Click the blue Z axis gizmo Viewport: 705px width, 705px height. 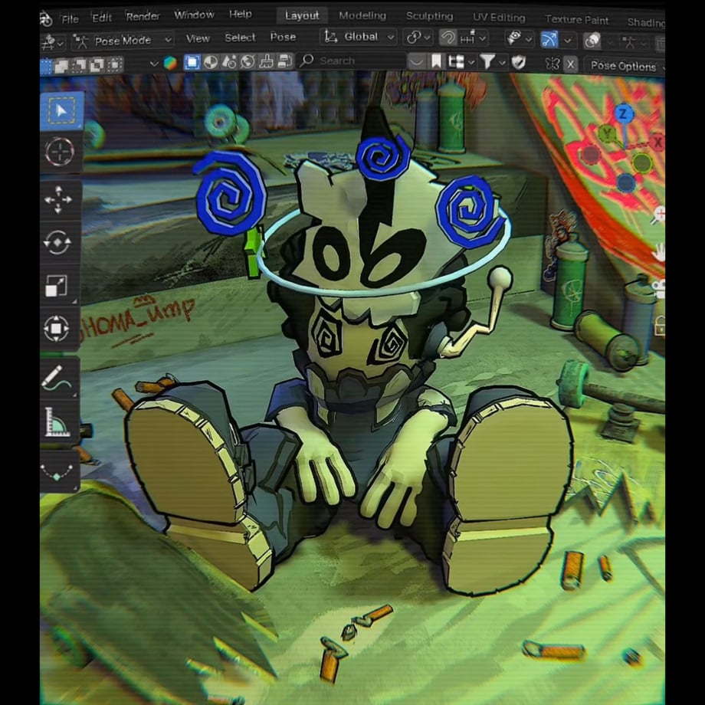coord(623,113)
